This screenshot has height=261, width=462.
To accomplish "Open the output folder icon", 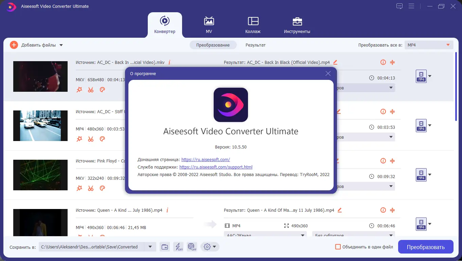I will [165, 247].
